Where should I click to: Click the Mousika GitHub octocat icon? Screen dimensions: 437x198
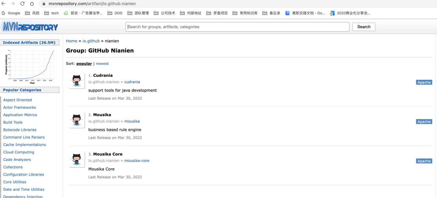[x=77, y=120]
